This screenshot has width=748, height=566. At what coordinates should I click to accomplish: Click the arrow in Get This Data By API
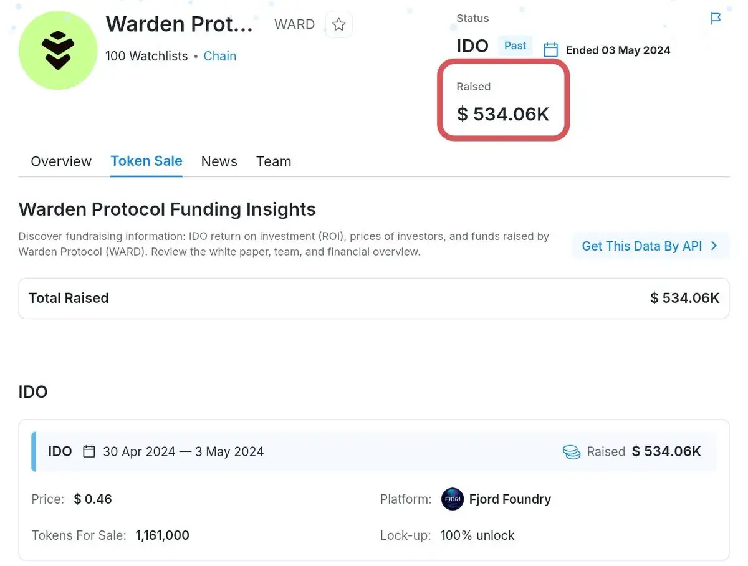pyautogui.click(x=714, y=246)
